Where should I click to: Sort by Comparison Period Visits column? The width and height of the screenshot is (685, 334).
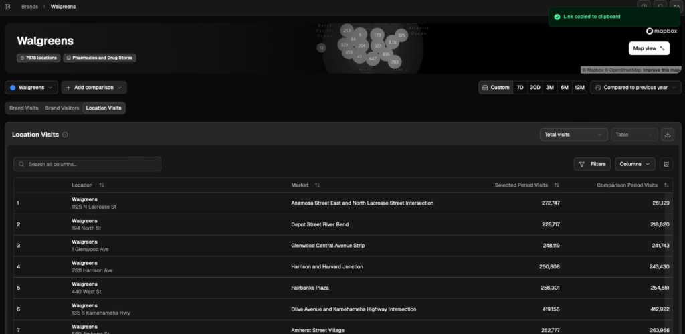(x=666, y=185)
